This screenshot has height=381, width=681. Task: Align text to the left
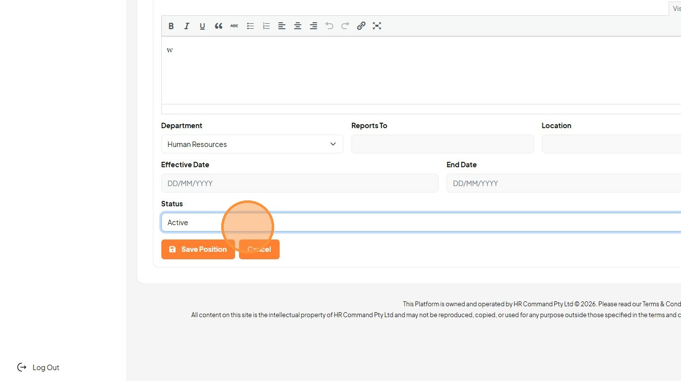(282, 26)
